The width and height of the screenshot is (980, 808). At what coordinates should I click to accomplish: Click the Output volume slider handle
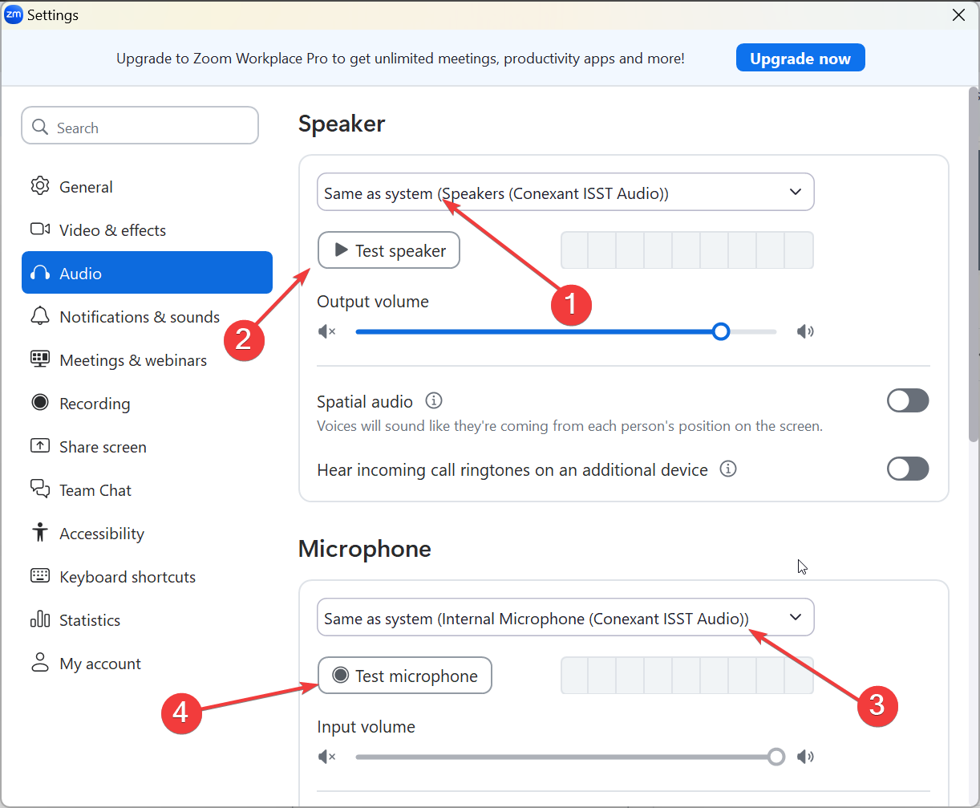coord(721,331)
